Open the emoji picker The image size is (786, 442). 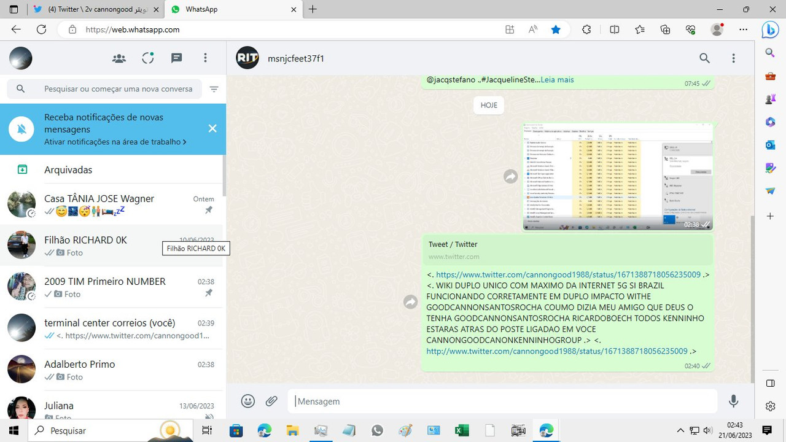pos(248,401)
